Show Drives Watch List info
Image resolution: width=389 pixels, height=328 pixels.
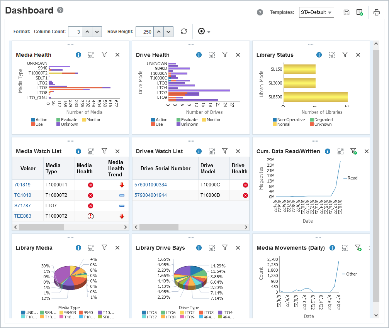coord(199,151)
